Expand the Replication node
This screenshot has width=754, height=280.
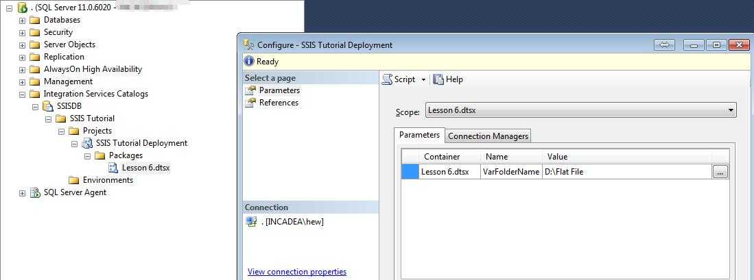pos(22,57)
